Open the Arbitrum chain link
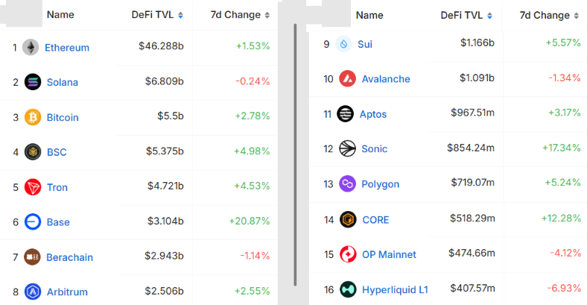This screenshot has height=305, width=587. click(67, 292)
